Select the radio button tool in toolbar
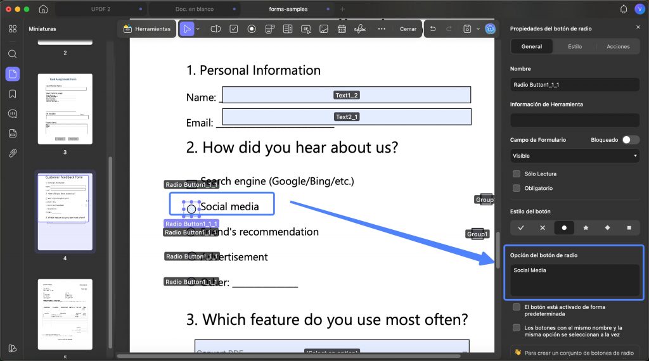Screen dimensions: 649x361 coord(252,29)
